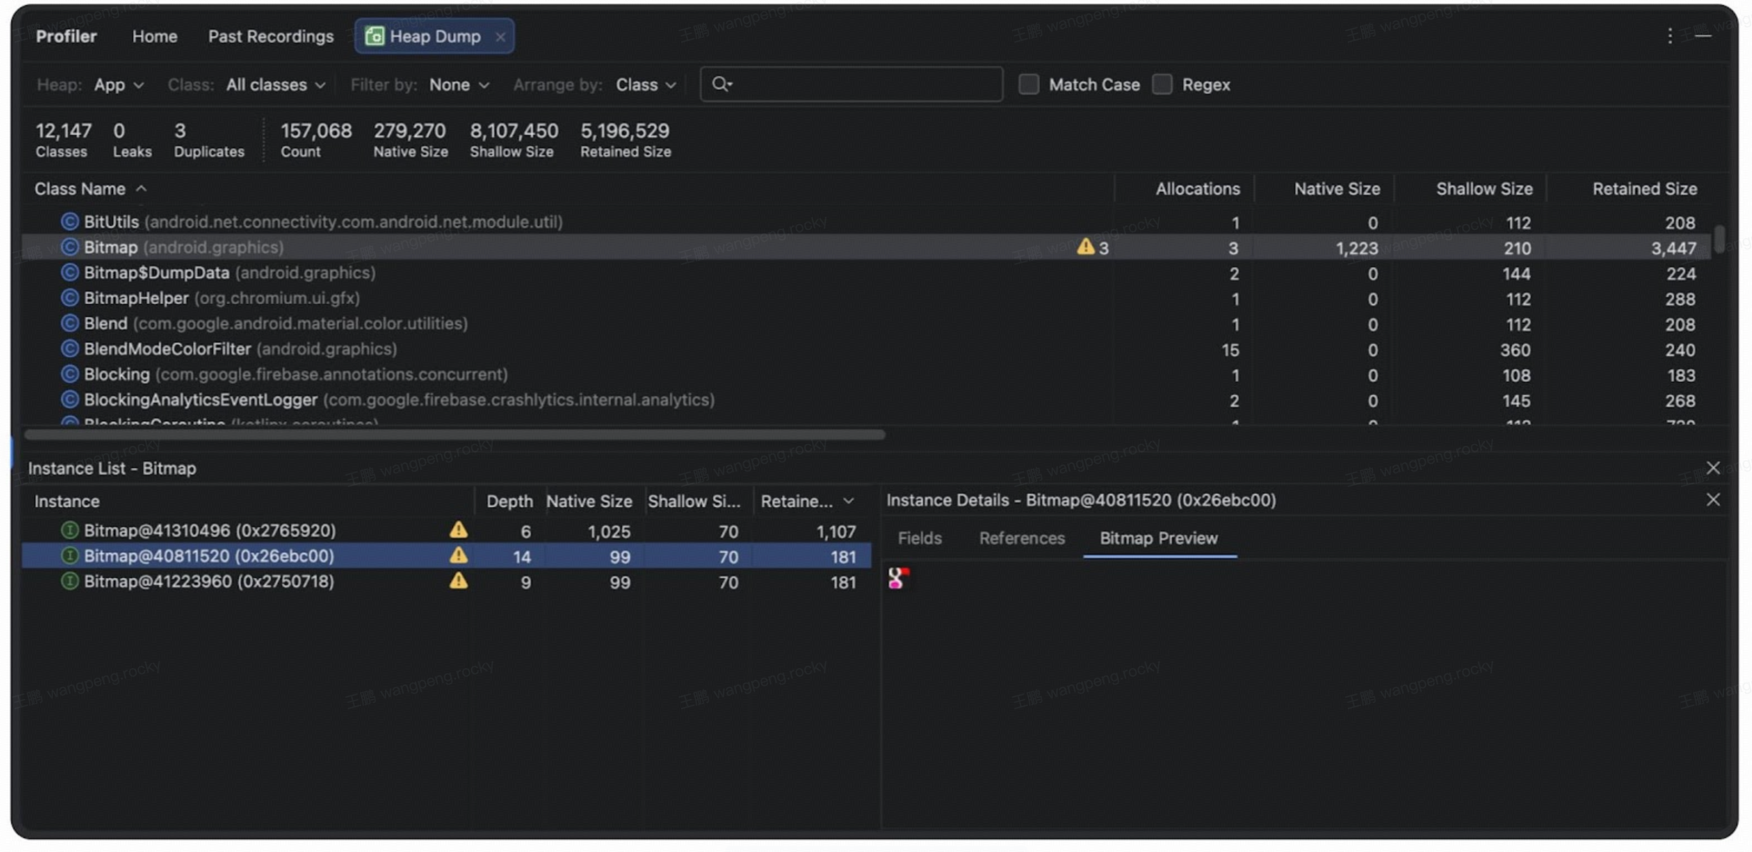Click the class list horizontal scrollbar
The width and height of the screenshot is (1752, 852).
click(x=454, y=434)
